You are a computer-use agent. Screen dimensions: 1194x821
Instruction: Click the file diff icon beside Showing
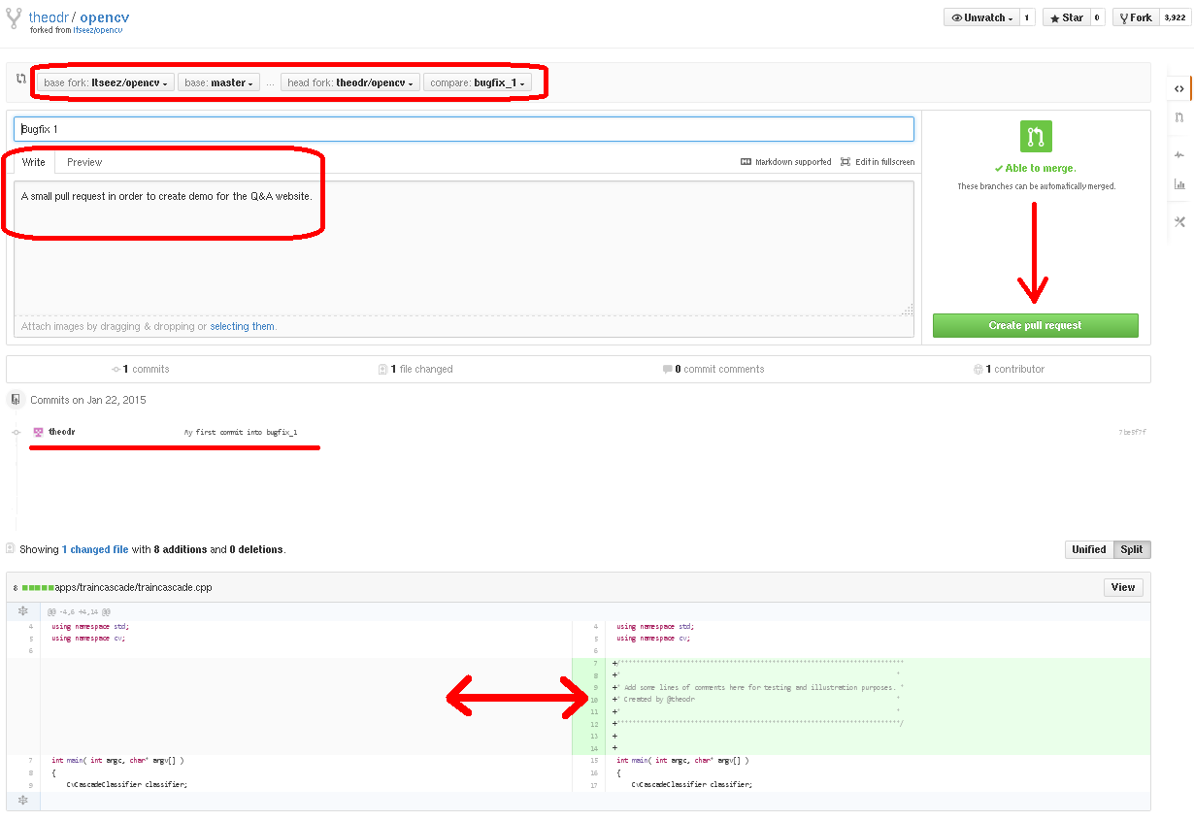pos(11,548)
